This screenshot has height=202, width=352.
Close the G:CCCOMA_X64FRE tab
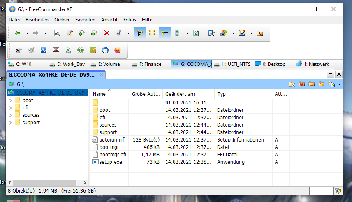[102, 74]
